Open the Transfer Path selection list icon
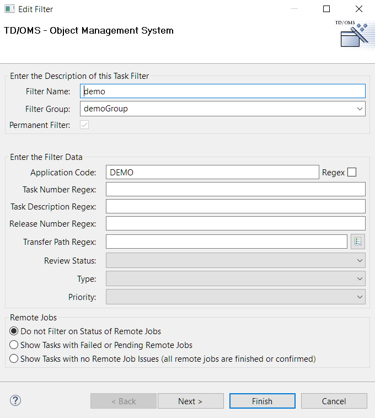This screenshot has height=418, width=375. (x=358, y=242)
